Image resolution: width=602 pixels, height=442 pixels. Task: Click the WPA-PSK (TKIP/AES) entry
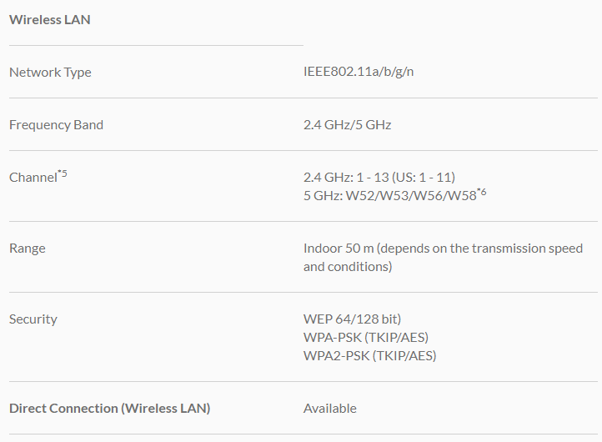pyautogui.click(x=366, y=338)
